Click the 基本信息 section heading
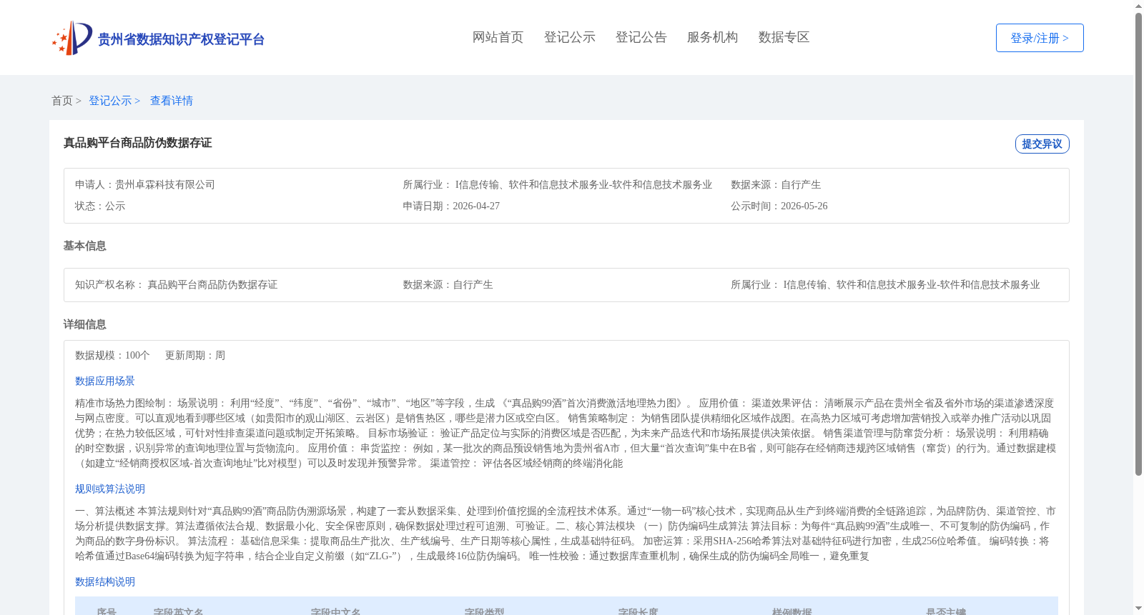Screen dimensions: 1144x615 (x=84, y=246)
